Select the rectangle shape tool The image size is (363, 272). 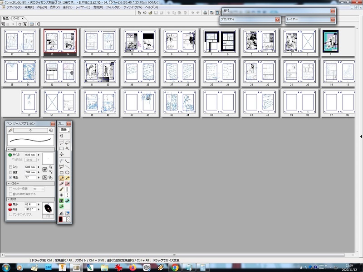pyautogui.click(x=62, y=173)
